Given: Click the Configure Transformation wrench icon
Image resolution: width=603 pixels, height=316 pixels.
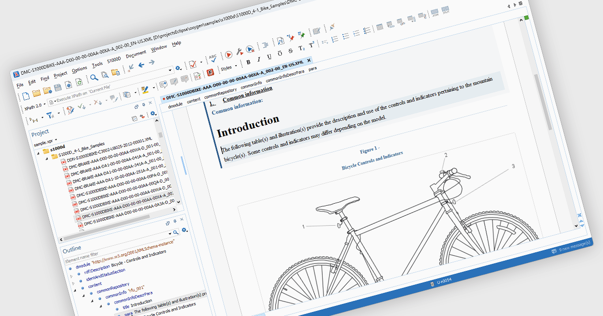Looking at the screenshot, I should (239, 51).
